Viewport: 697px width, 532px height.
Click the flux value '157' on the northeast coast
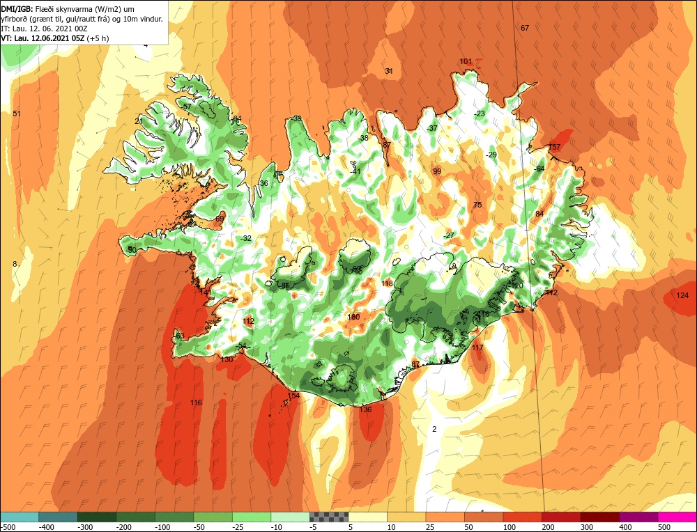click(x=555, y=147)
